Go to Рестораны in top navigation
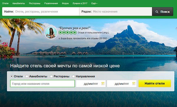This screenshot has height=107, width=177. [x=35, y=3]
